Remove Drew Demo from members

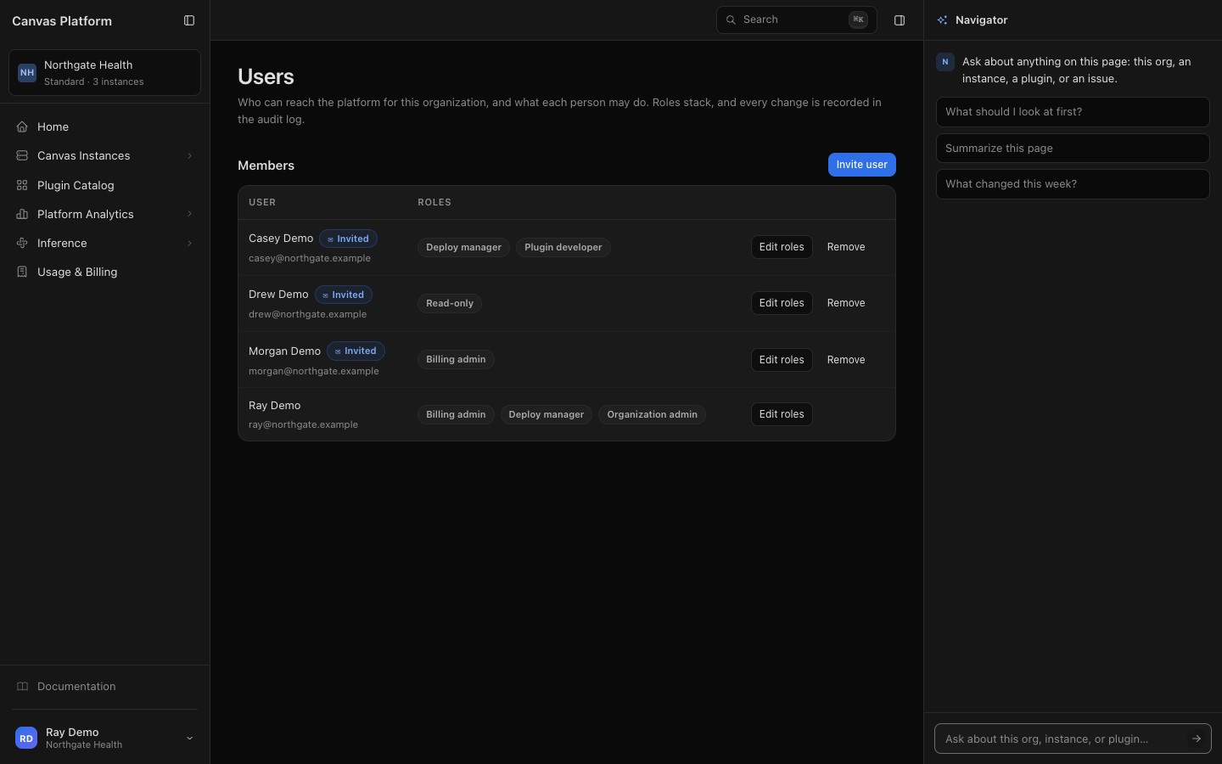click(x=846, y=303)
